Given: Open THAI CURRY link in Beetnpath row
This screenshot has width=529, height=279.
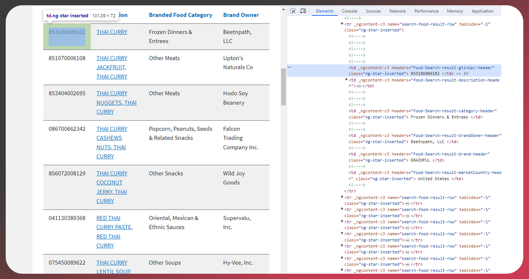Looking at the screenshot, I should point(112,32).
